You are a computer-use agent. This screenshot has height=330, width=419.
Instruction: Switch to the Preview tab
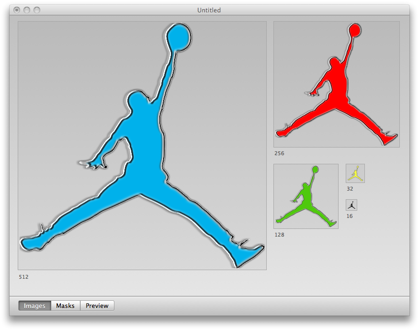(97, 306)
